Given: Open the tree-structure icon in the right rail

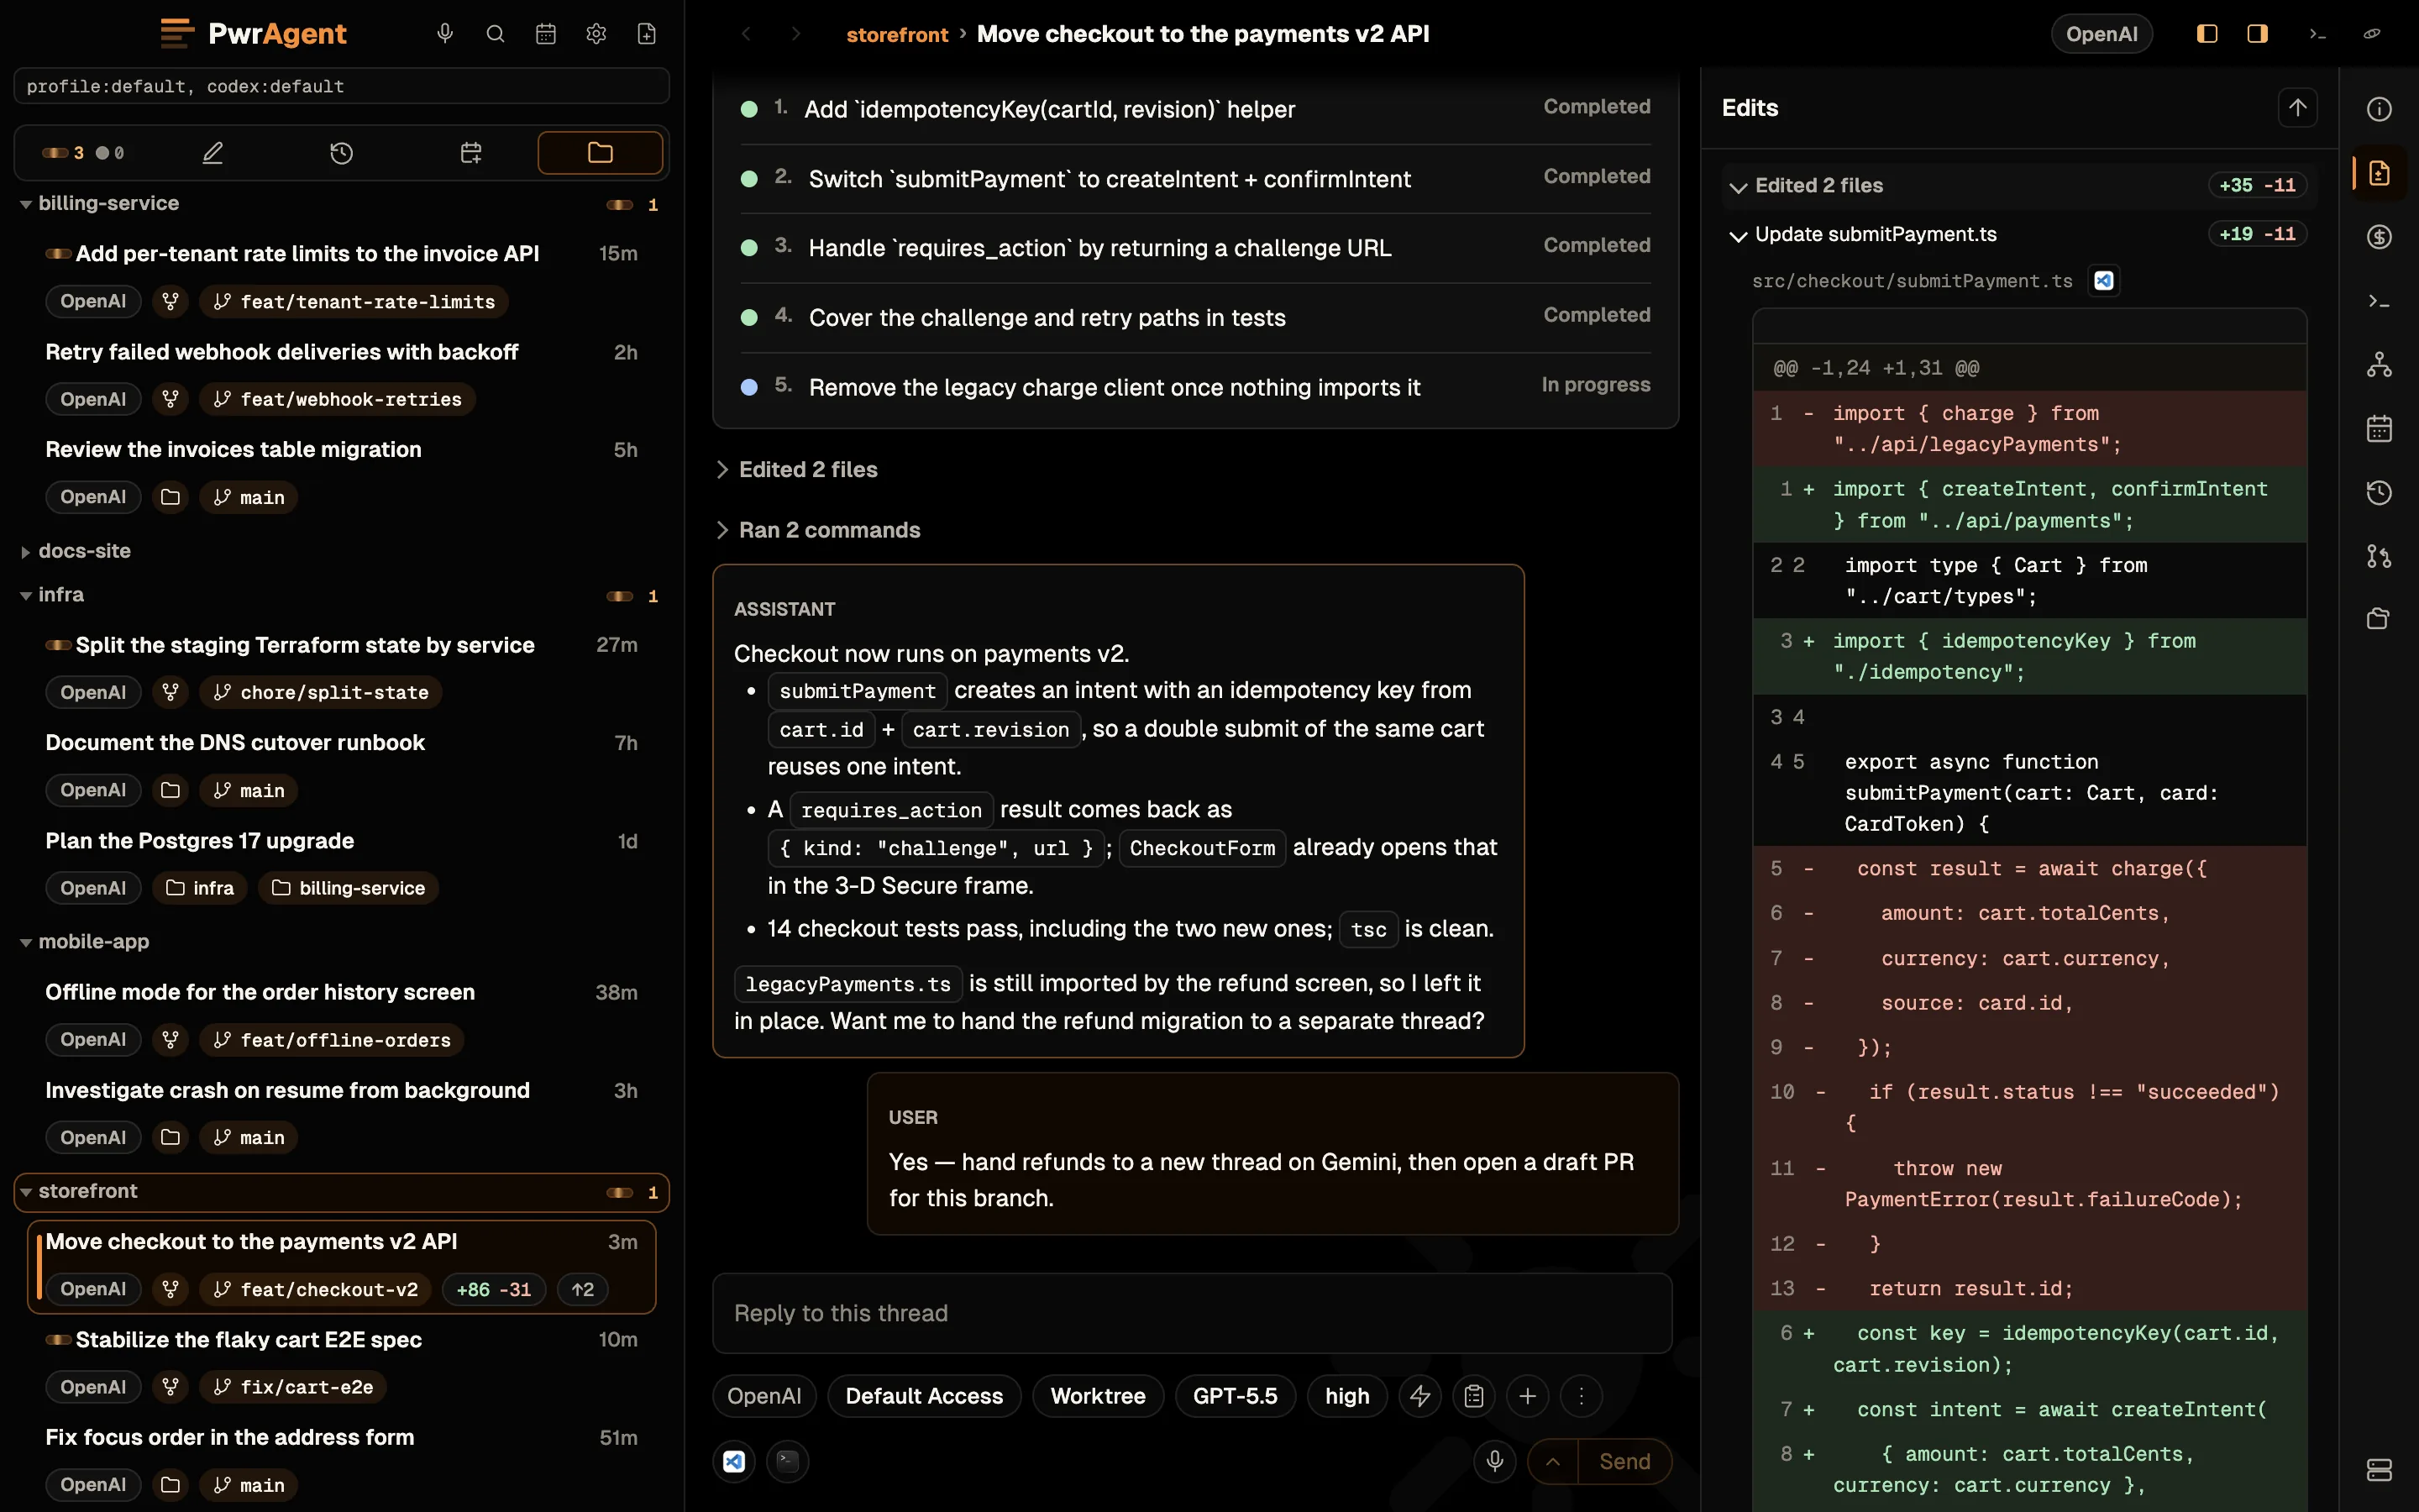Looking at the screenshot, I should pyautogui.click(x=2379, y=365).
